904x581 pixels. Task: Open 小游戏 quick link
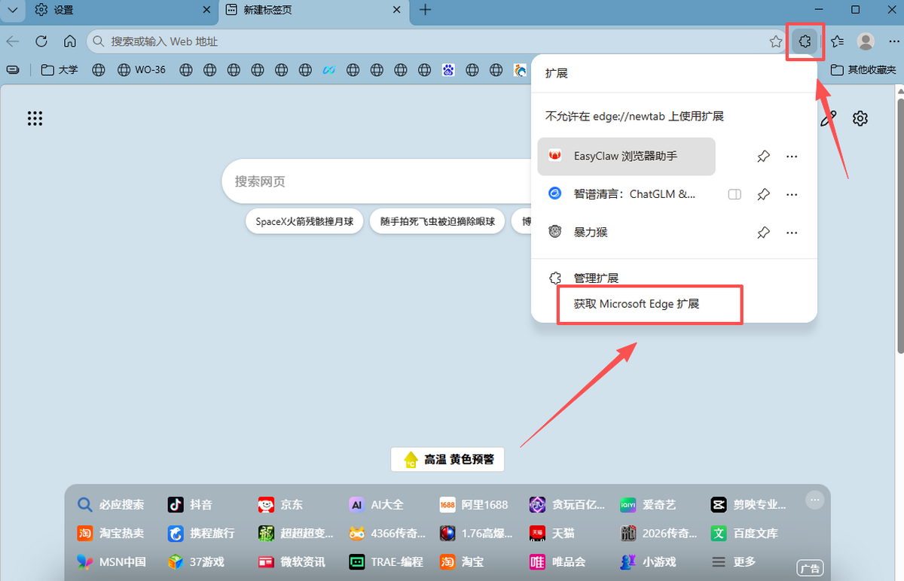pos(648,561)
